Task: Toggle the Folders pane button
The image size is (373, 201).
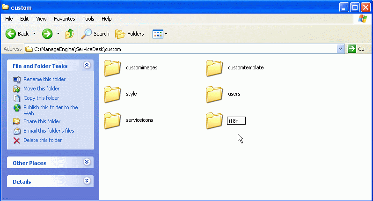Action: (x=130, y=34)
